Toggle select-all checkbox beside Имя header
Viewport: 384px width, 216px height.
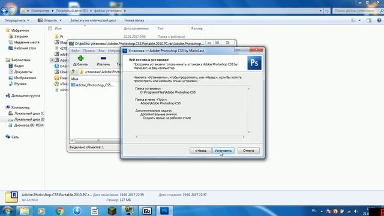pyautogui.click(x=50, y=28)
